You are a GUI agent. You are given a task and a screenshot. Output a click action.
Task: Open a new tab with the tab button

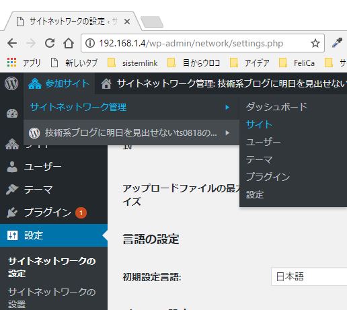coord(152,22)
